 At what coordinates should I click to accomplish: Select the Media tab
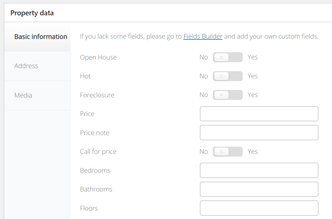pos(23,95)
